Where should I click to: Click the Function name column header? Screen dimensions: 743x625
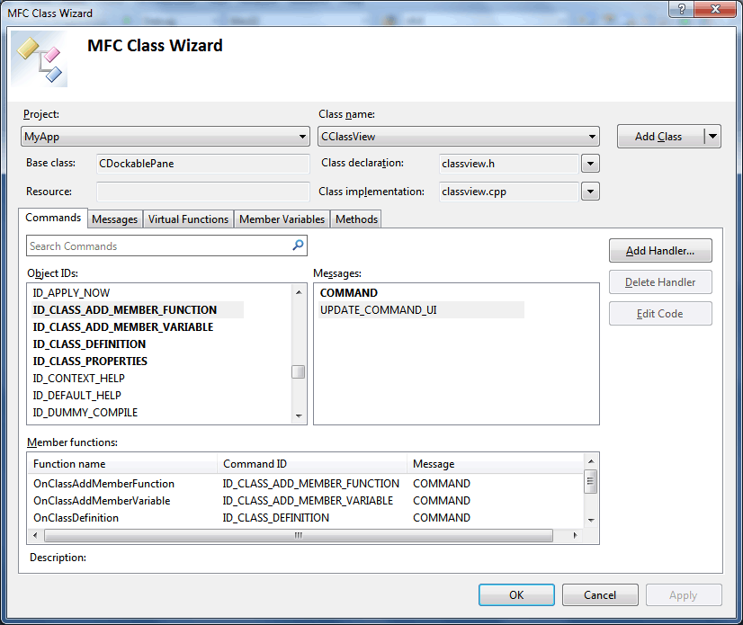122,463
